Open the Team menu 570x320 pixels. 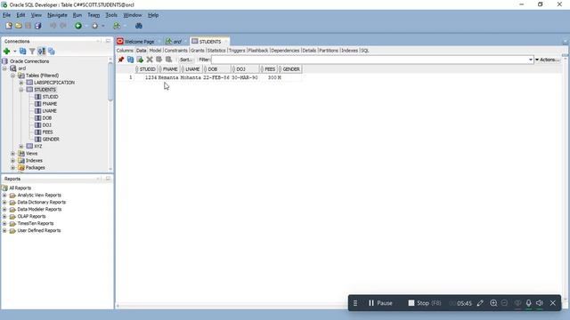tap(94, 15)
